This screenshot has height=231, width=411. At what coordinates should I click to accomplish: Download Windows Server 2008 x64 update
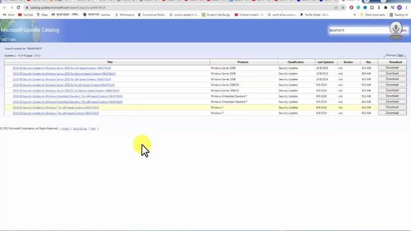[392, 68]
